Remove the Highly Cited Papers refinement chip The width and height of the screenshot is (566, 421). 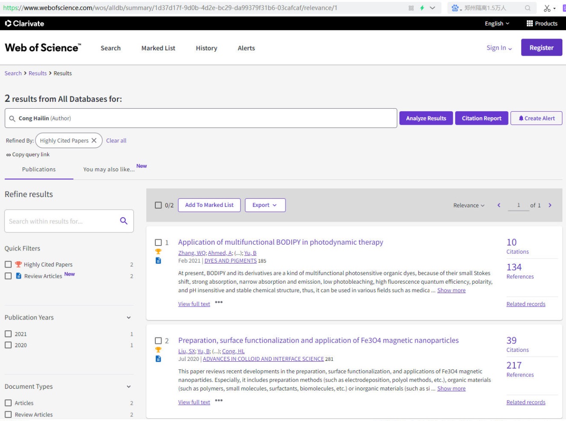(94, 140)
